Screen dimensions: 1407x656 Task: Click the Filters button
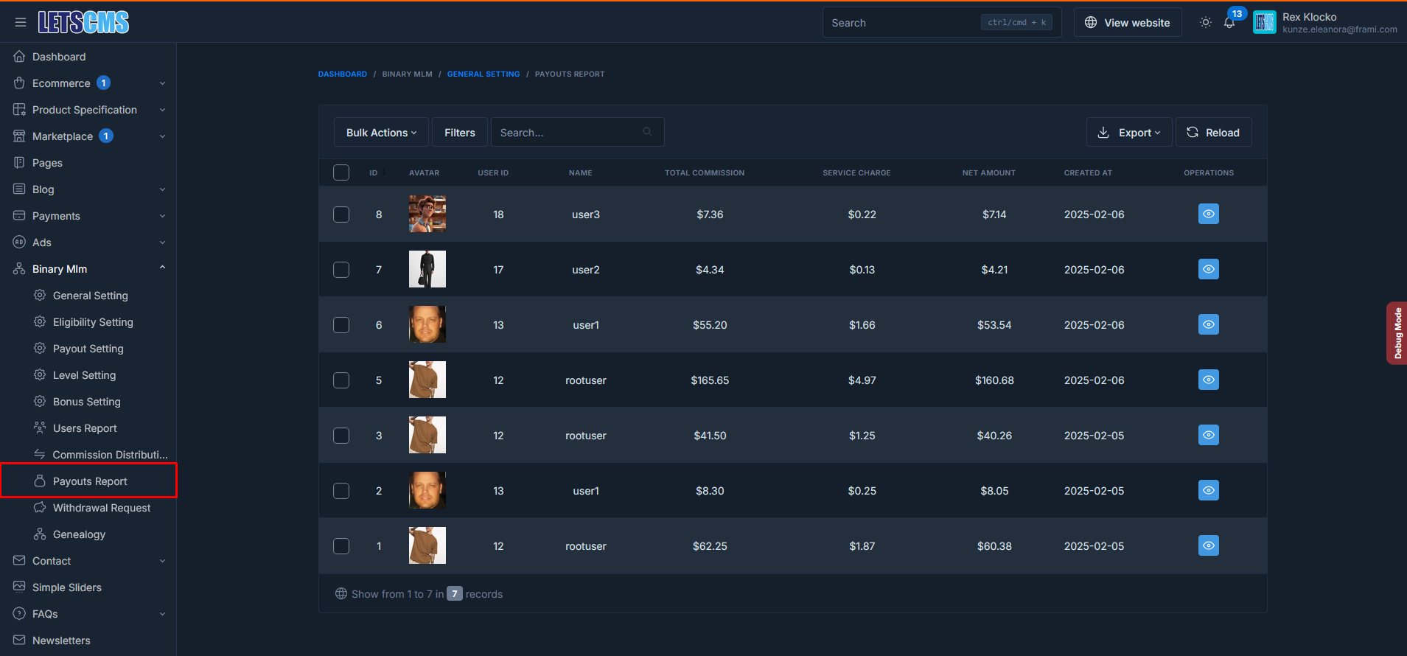pyautogui.click(x=460, y=132)
